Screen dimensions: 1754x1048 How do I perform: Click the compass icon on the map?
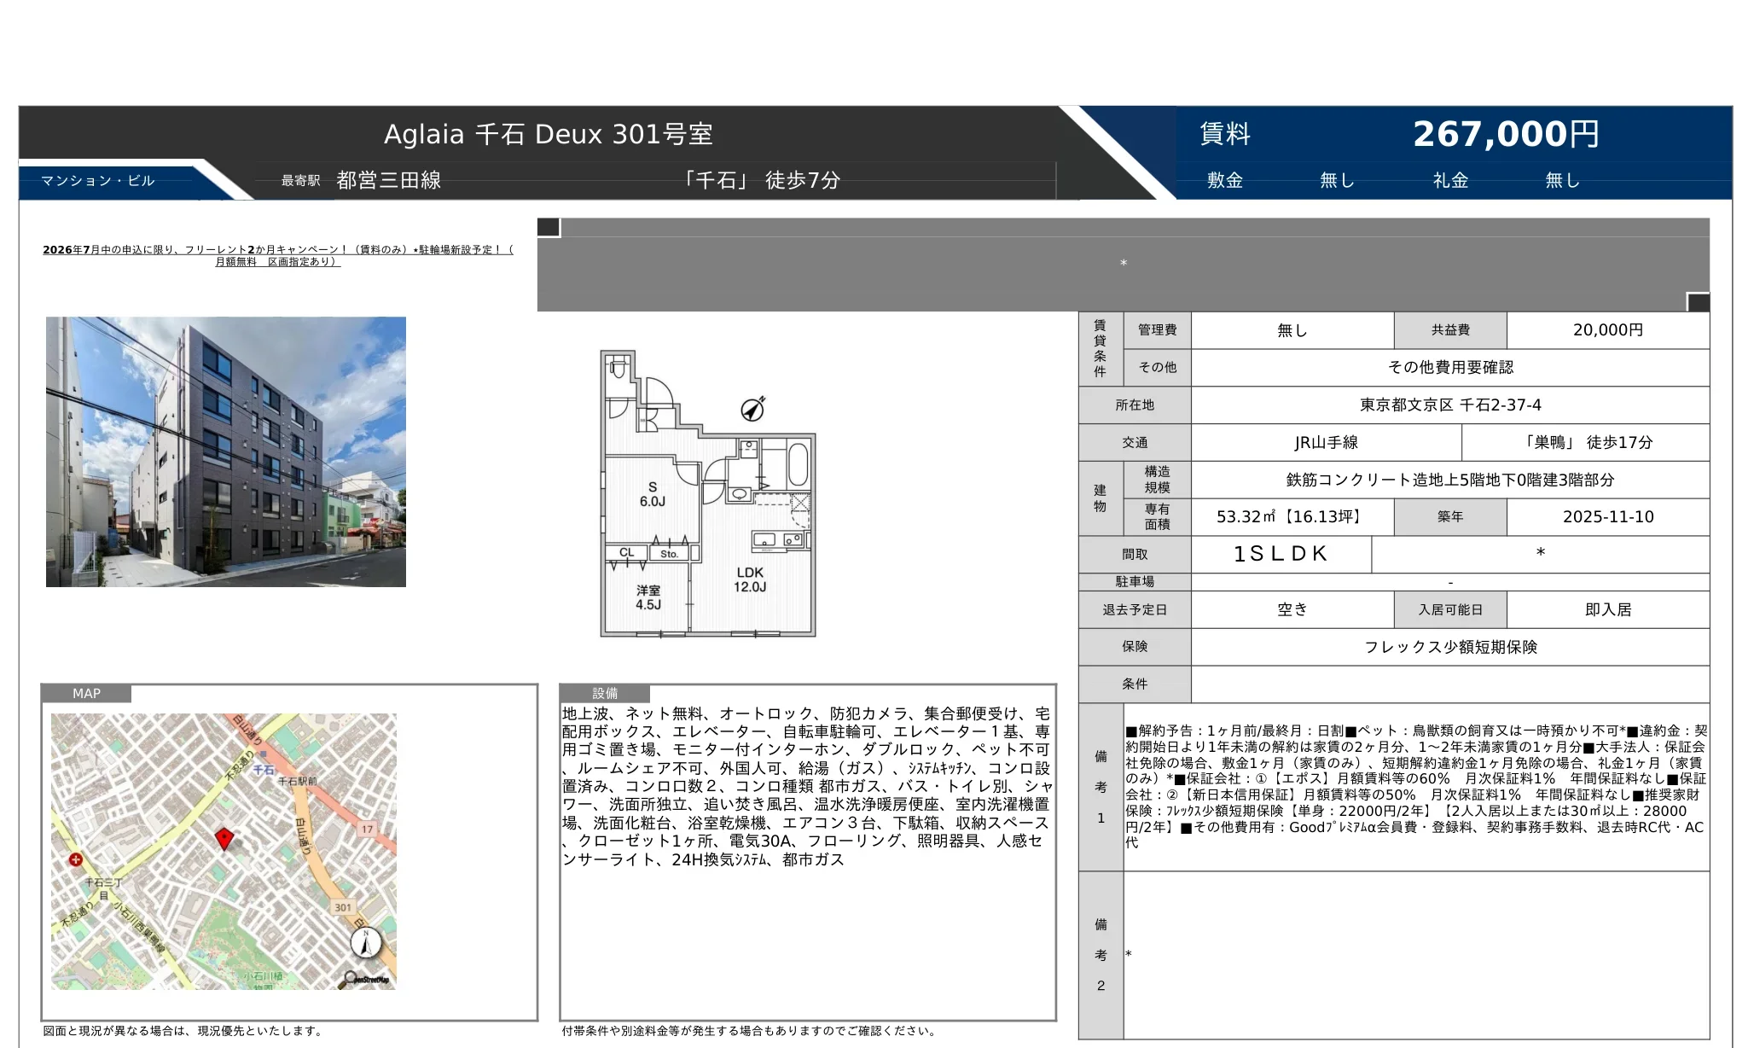pos(366,942)
